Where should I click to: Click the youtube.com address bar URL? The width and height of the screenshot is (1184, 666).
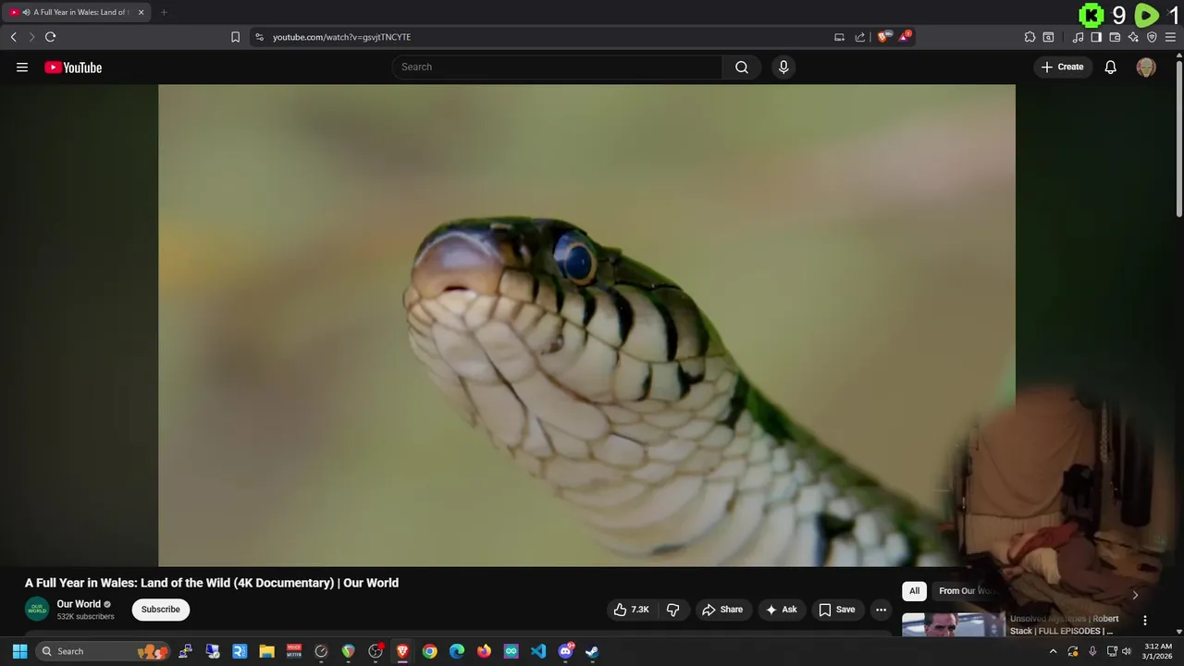coord(342,37)
